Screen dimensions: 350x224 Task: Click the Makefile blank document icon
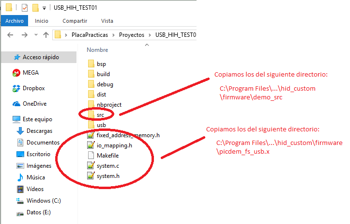(91, 155)
